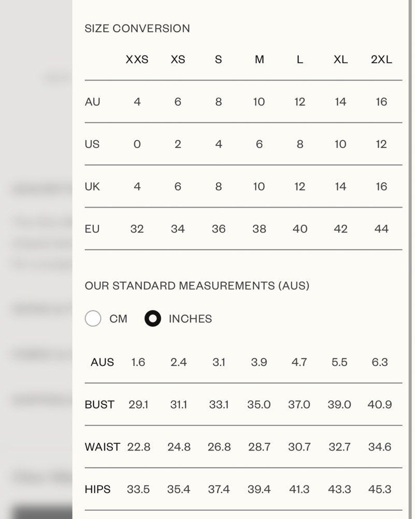This screenshot has width=415, height=519.
Task: Click the bust value 40.9
Action: tap(380, 404)
